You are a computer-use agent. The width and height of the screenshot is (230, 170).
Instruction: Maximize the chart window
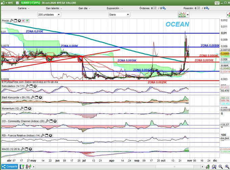[225, 3]
